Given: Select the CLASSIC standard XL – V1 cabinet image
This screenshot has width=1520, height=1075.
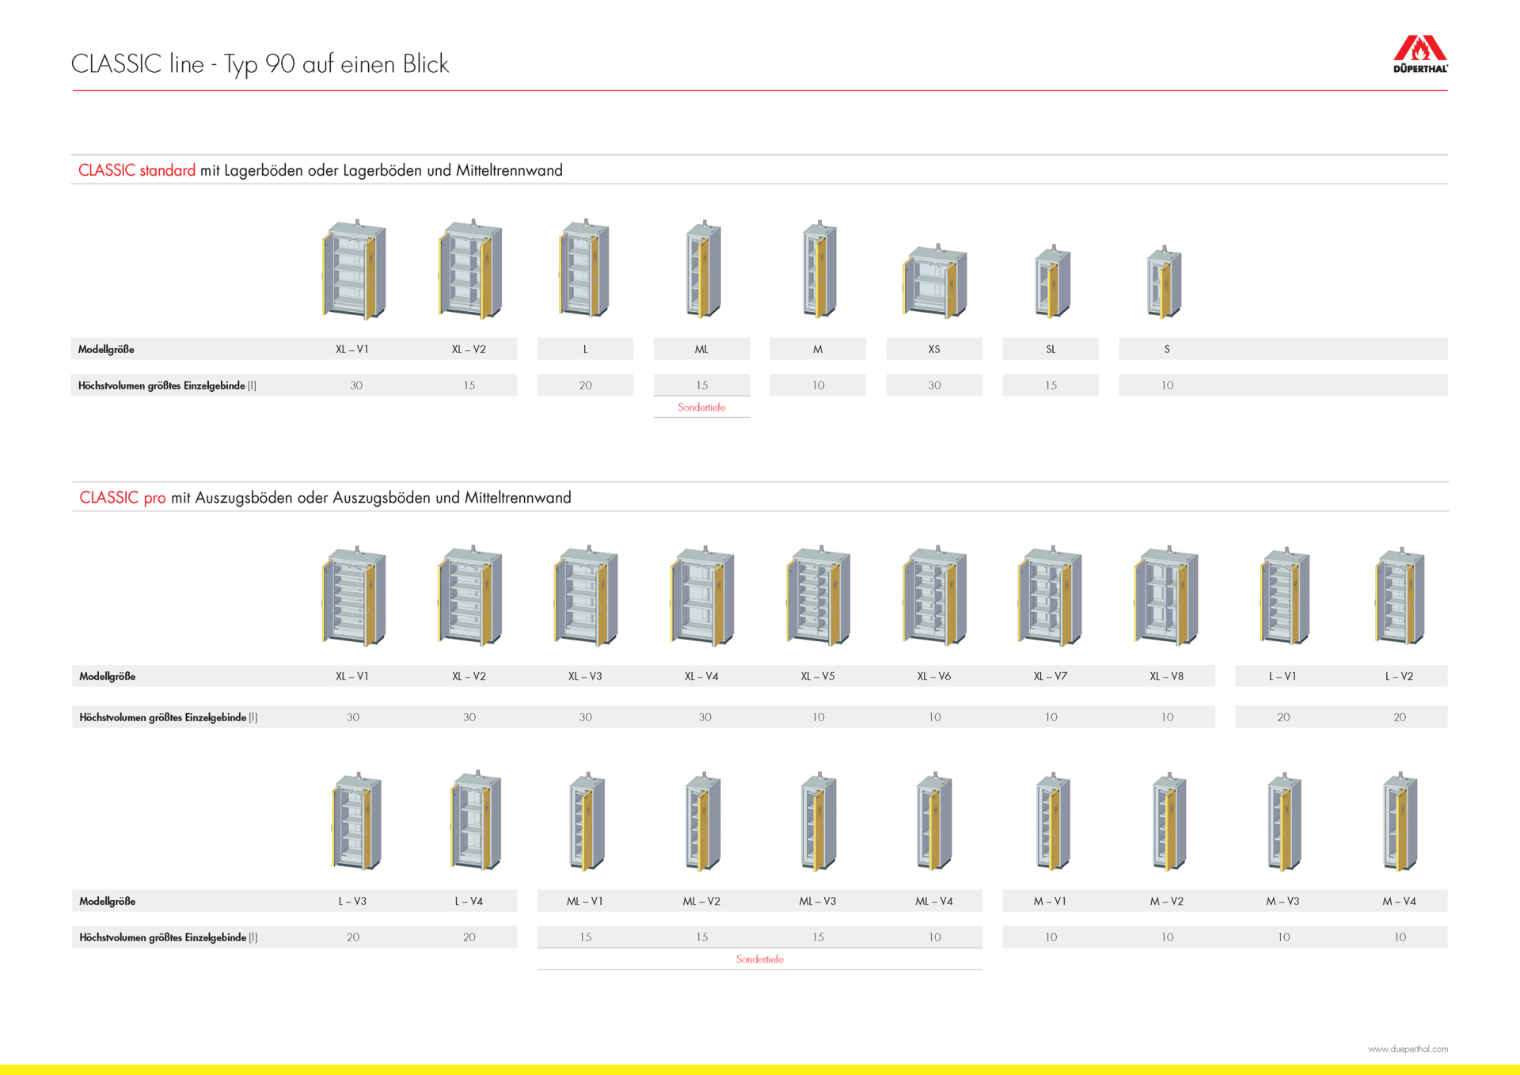Looking at the screenshot, I should [x=354, y=269].
